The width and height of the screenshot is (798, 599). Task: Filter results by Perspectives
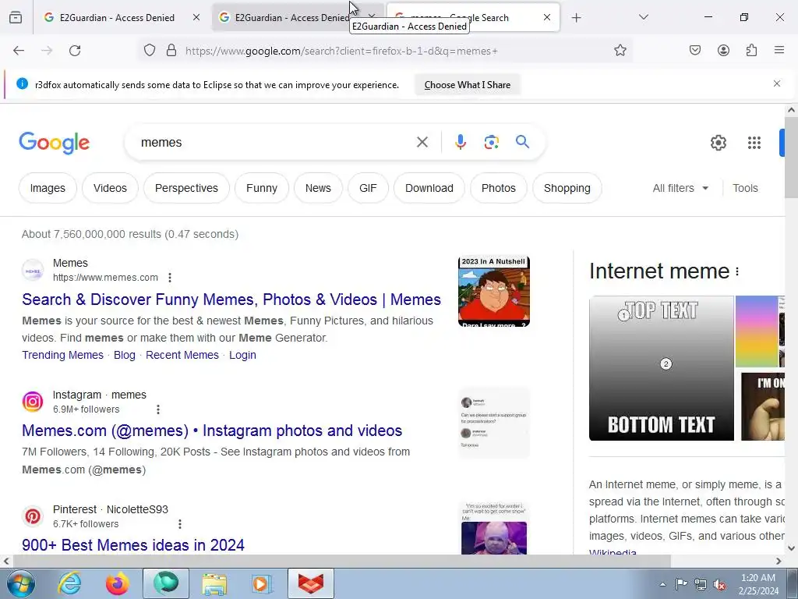coord(186,188)
